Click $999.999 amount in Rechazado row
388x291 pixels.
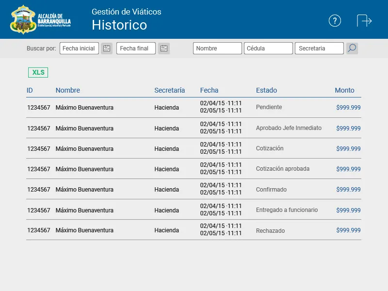pyautogui.click(x=348, y=230)
